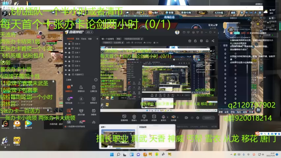
Task: Open the 房管助手 tool
Action: pos(81,88)
